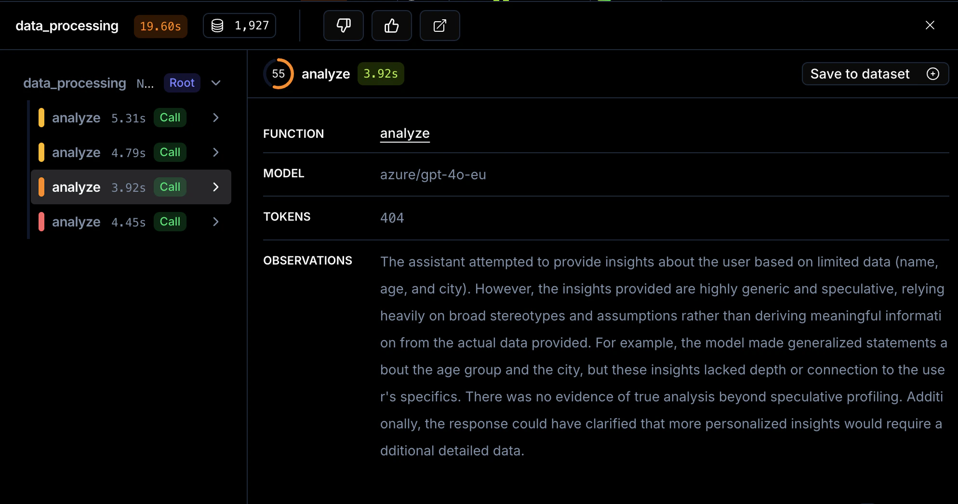This screenshot has width=958, height=504.
Task: Open the analyze function link
Action: (405, 133)
